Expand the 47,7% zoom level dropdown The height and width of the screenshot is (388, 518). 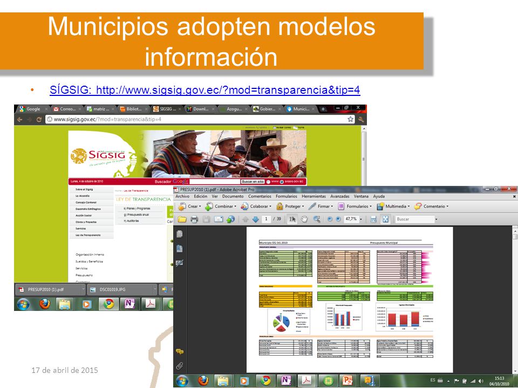pos(361,219)
